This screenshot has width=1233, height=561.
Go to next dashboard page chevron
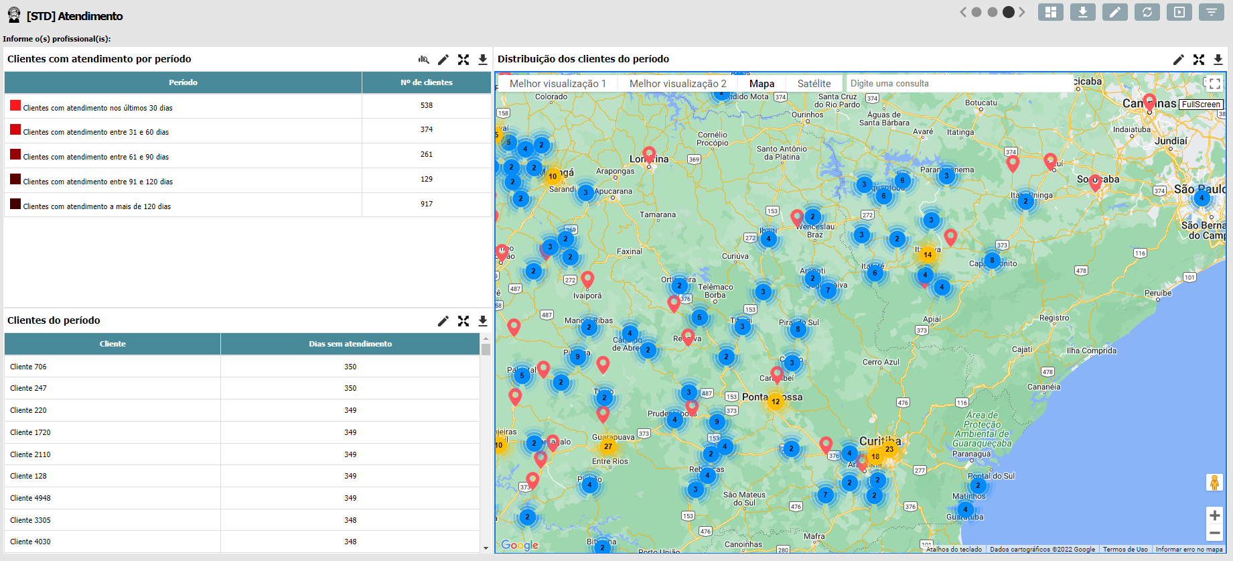[x=1022, y=12]
